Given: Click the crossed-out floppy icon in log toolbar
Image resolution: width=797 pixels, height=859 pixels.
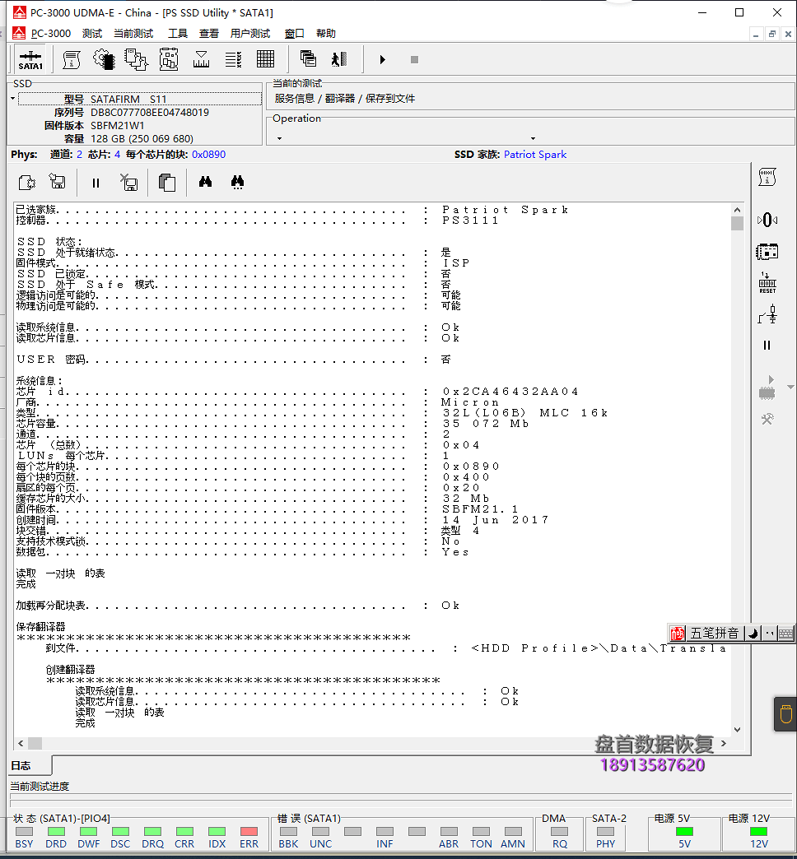Looking at the screenshot, I should (x=128, y=182).
